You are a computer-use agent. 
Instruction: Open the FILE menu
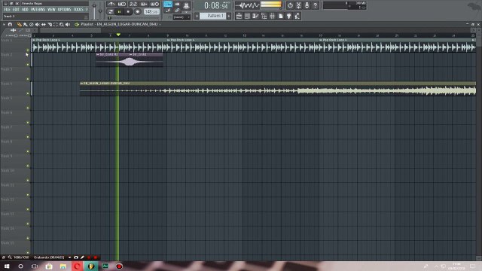[7, 10]
